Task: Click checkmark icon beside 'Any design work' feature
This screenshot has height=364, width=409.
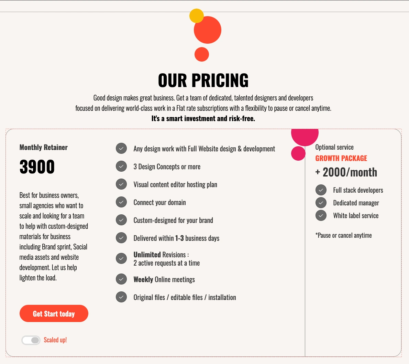Action: click(121, 149)
